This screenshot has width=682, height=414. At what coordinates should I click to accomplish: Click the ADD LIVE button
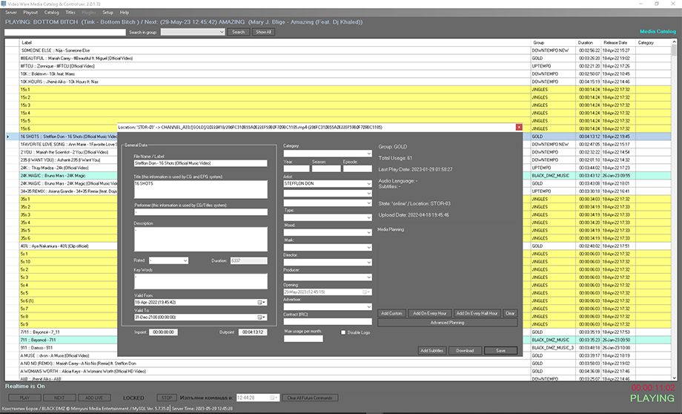coord(94,398)
